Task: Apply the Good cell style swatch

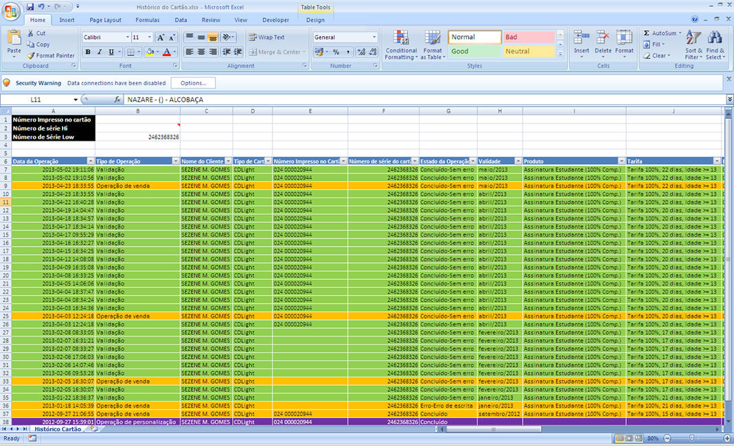Action: point(474,51)
